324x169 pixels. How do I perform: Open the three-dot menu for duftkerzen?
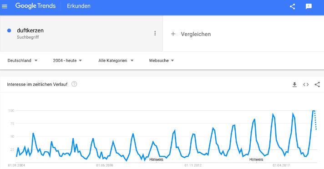coord(155,33)
